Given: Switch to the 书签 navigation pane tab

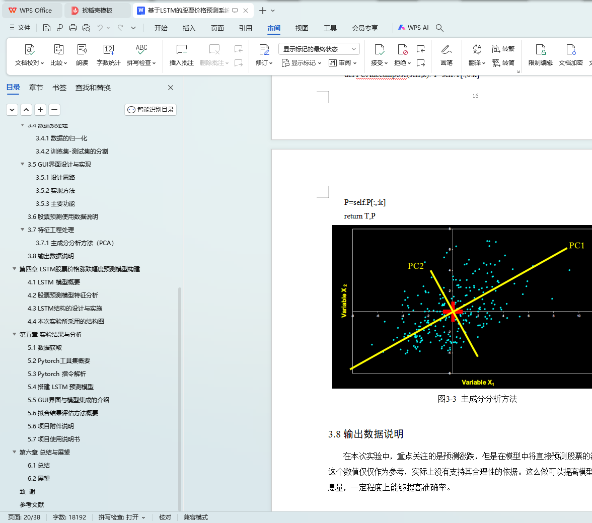Looking at the screenshot, I should click(x=59, y=88).
